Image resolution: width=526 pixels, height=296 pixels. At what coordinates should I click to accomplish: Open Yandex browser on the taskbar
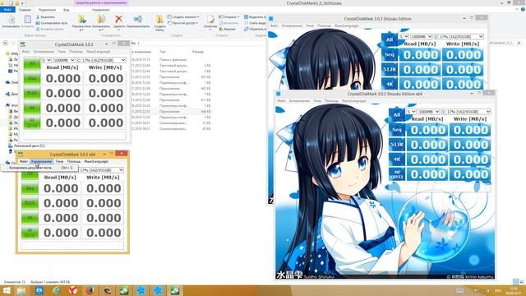pos(73,290)
